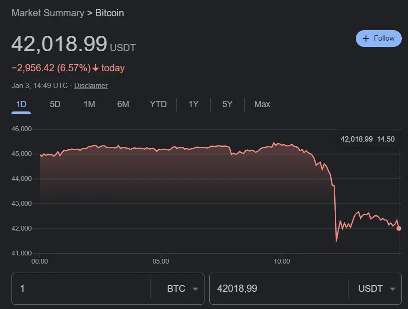
Task: Click the red down arrow beside today
Action: click(96, 68)
